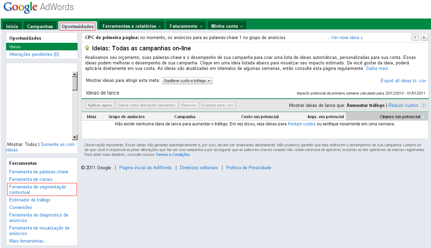Image resolution: width=431 pixels, height=248 pixels.
Task: Open the Estimador de tráfego tool
Action: click(30, 200)
